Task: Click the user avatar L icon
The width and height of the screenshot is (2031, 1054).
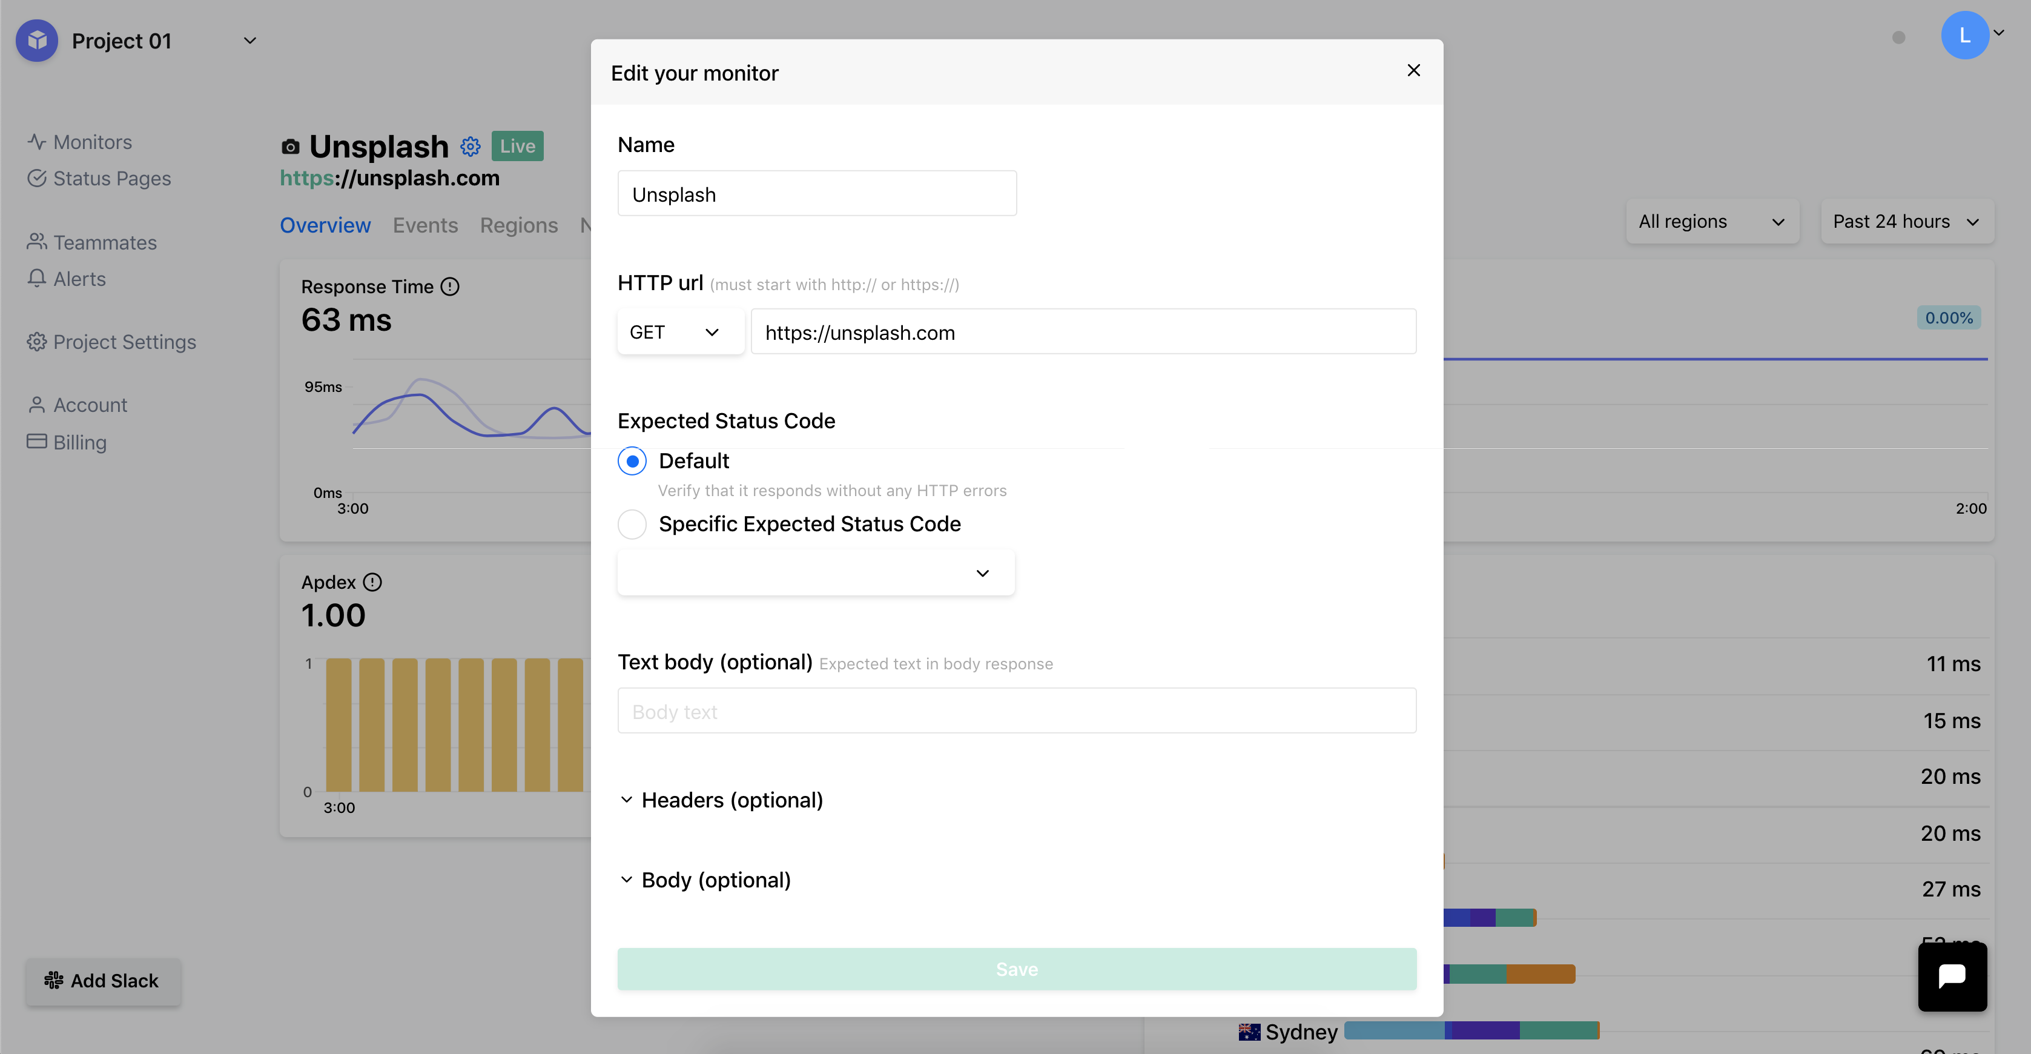Action: 1964,36
